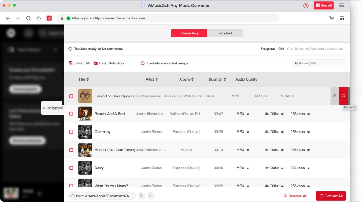Convert the Leave The Door Open track
Screen dimensions: 362x202
click(x=343, y=96)
